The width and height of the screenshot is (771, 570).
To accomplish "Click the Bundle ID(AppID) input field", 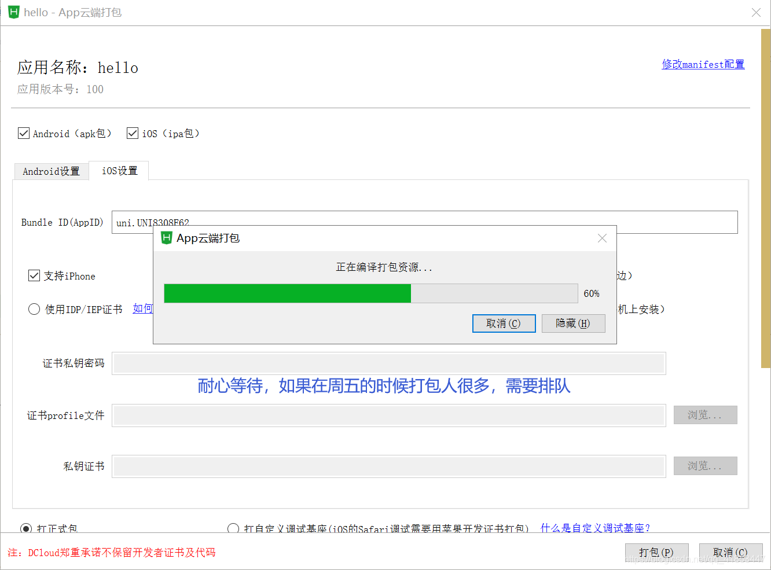I will click(x=424, y=222).
